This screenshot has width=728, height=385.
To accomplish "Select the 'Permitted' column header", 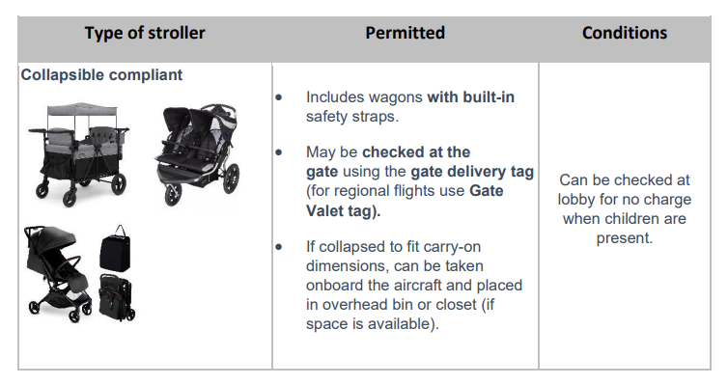I will 405,33.
